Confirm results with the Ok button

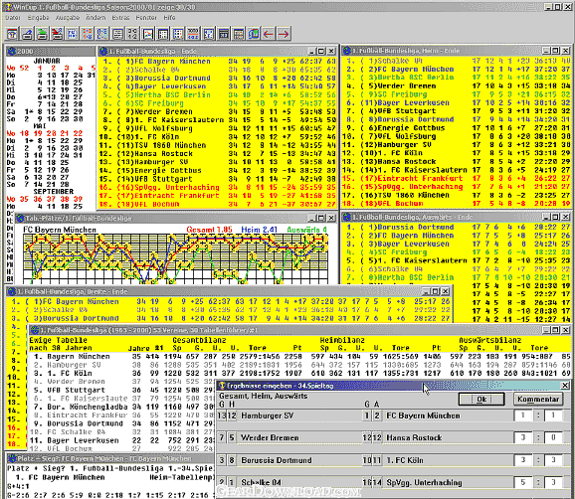tap(481, 399)
